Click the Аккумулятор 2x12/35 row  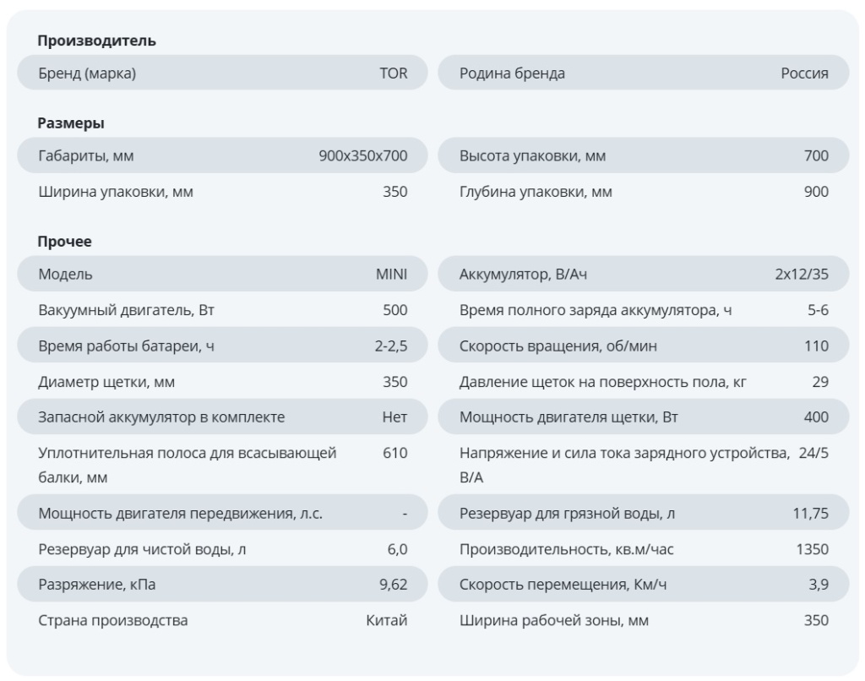(x=644, y=275)
